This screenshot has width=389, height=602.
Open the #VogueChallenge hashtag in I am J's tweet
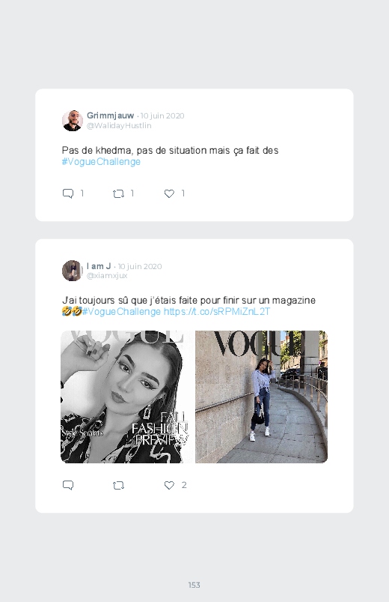(x=121, y=311)
